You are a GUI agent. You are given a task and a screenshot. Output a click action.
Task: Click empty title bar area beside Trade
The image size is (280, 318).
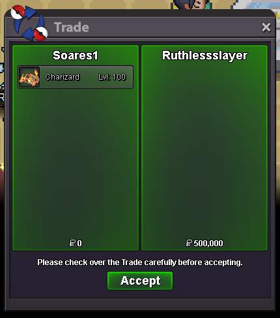[174, 27]
